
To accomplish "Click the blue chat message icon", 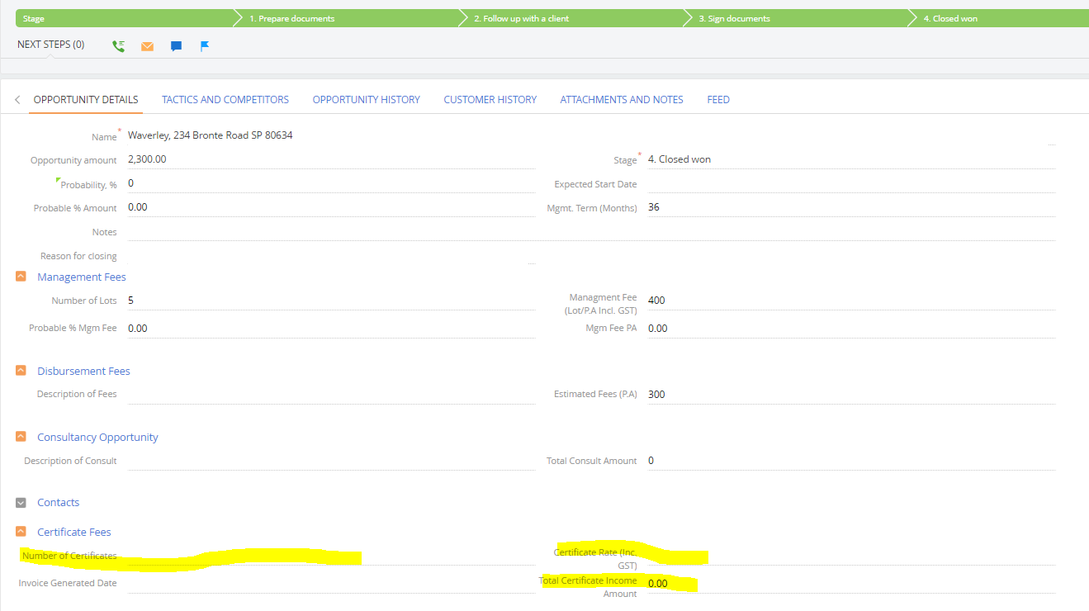I will (176, 46).
